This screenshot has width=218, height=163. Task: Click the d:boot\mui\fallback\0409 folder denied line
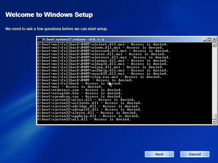pos(85,80)
